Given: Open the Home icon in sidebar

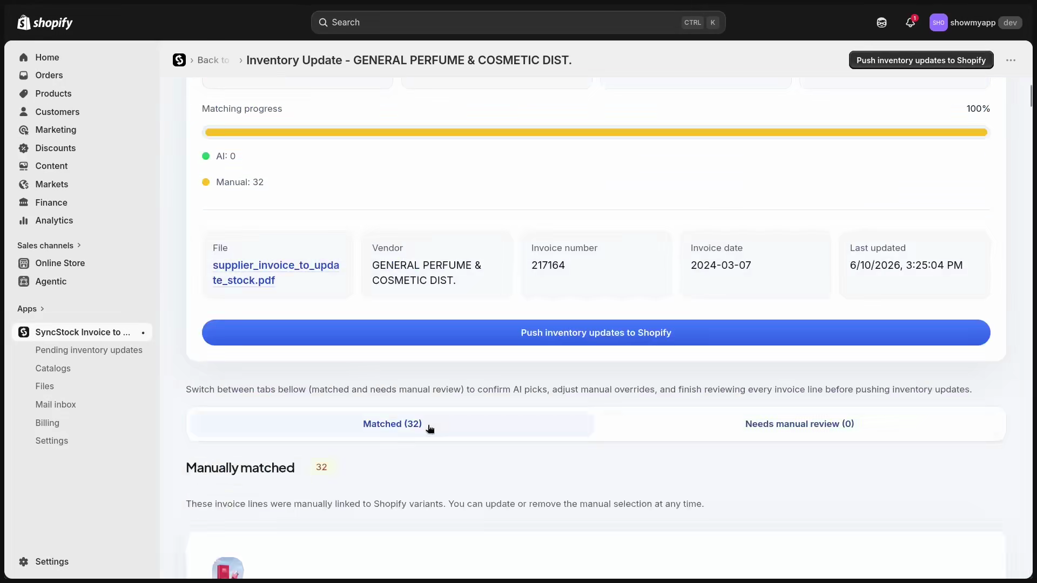Looking at the screenshot, I should (23, 57).
